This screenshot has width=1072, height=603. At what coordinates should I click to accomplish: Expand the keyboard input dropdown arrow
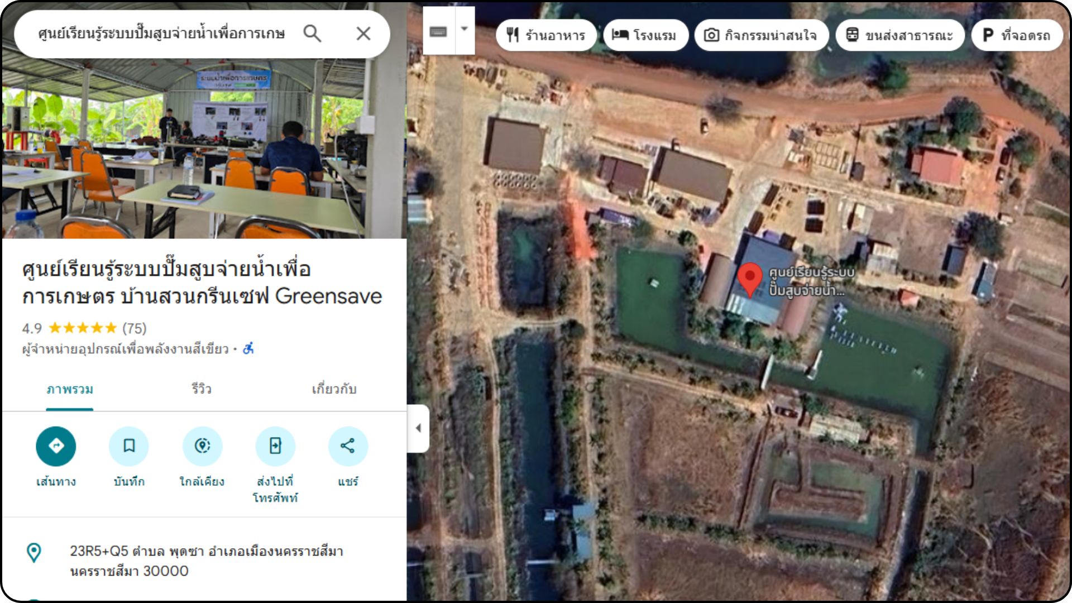pyautogui.click(x=464, y=29)
